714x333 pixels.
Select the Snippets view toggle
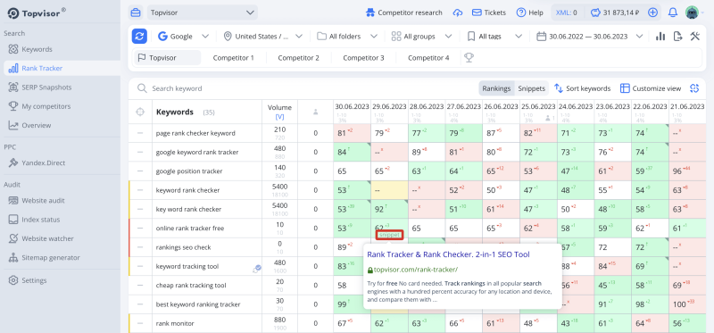(531, 88)
